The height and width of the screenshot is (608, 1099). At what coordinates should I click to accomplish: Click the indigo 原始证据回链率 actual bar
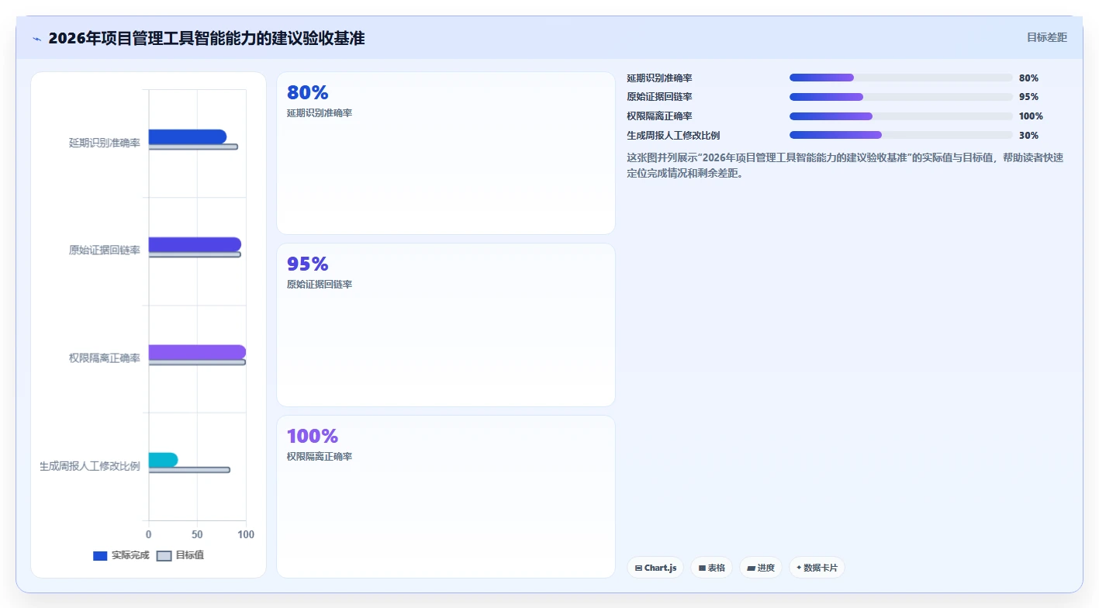pos(195,244)
